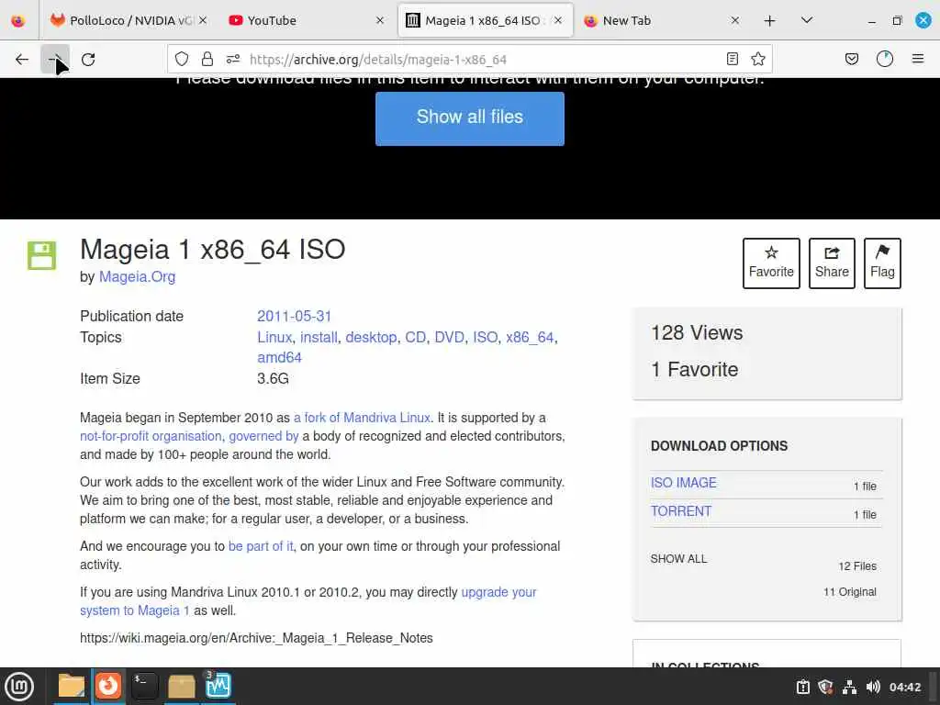Open site permissions icon in address bar
Viewport: 940px width, 705px height.
(233, 59)
